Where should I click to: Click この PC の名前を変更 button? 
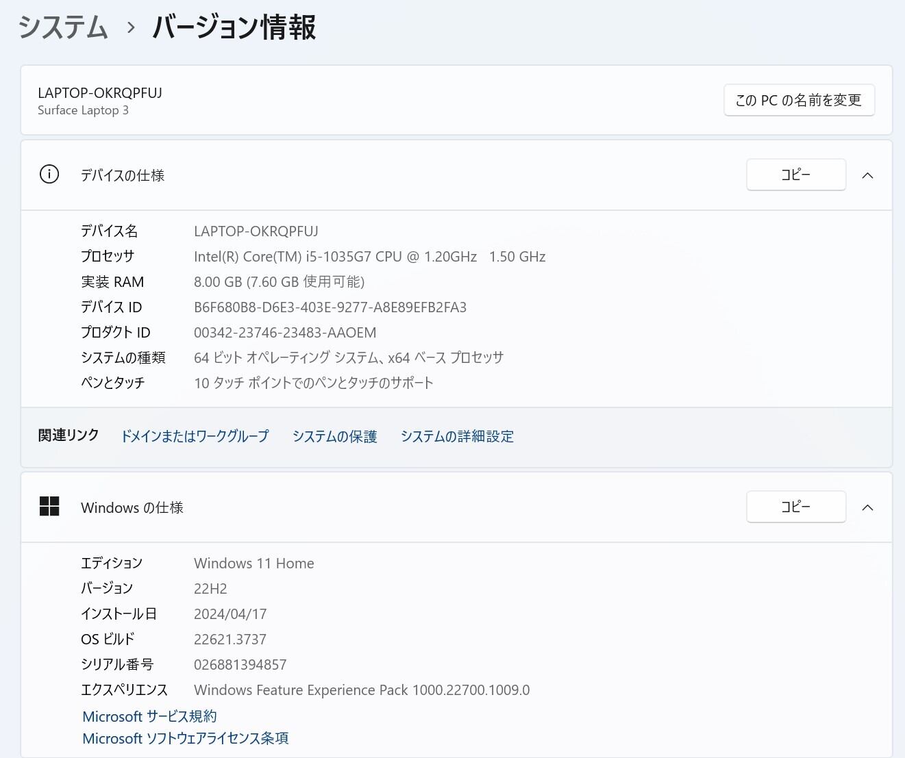coord(799,100)
